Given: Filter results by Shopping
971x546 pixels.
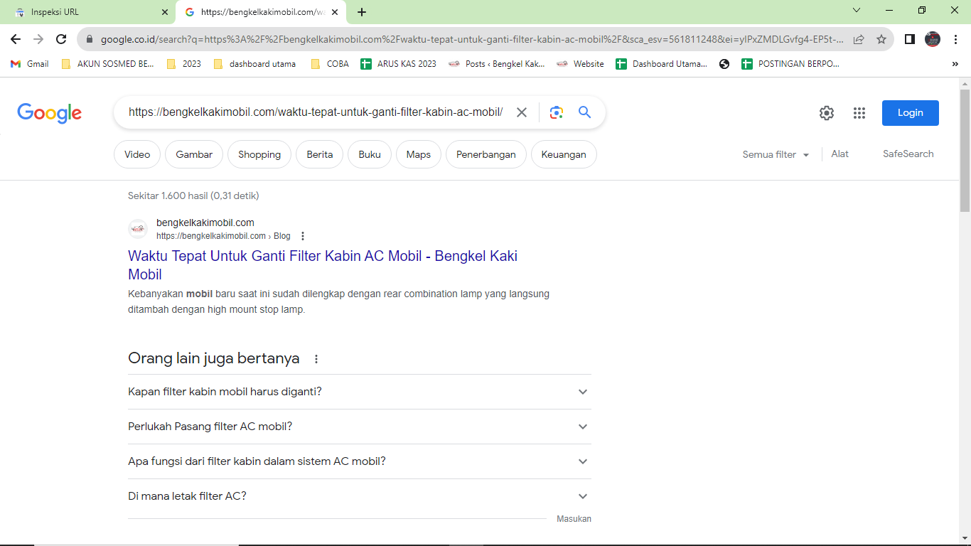Looking at the screenshot, I should point(259,154).
